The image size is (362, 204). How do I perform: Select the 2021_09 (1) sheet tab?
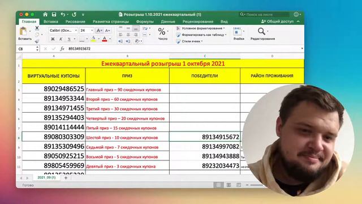click(46, 177)
